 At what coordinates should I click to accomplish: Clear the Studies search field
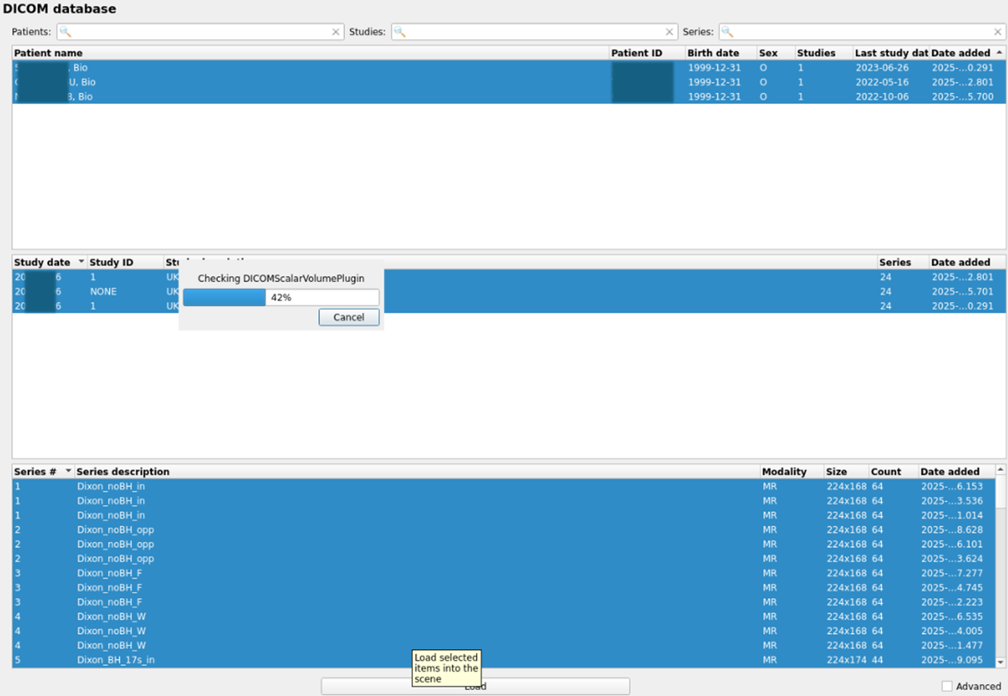[669, 32]
